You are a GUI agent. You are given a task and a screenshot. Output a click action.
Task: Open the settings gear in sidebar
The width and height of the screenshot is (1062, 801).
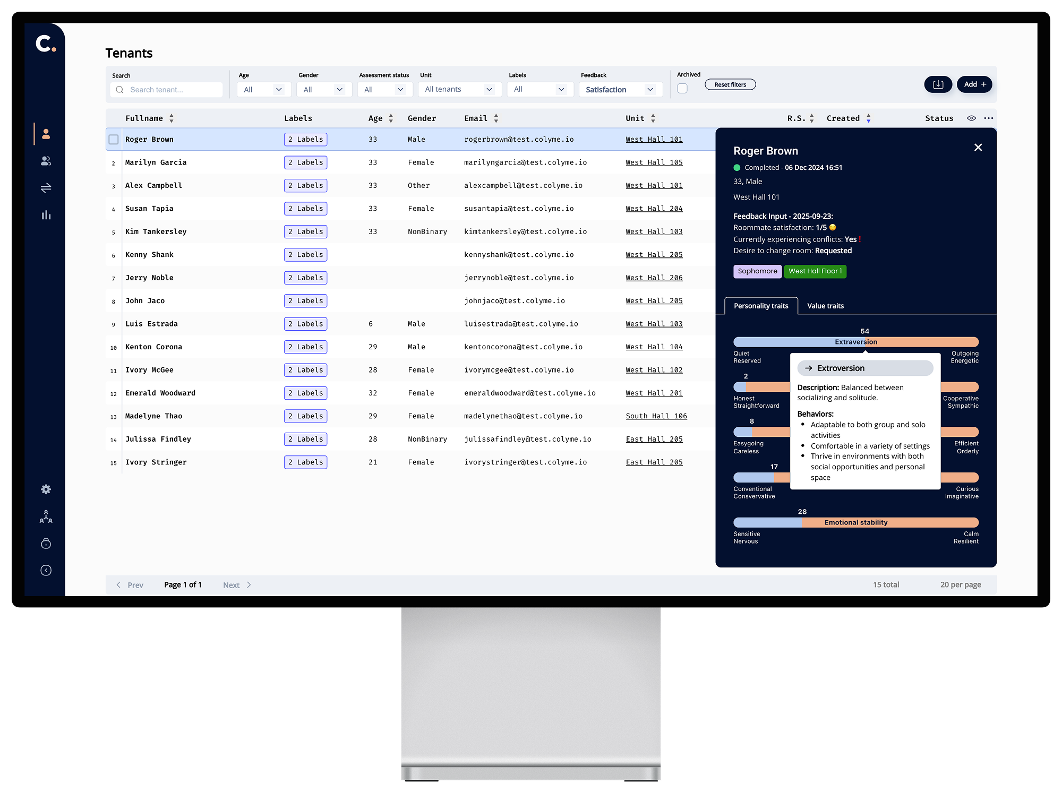point(46,489)
